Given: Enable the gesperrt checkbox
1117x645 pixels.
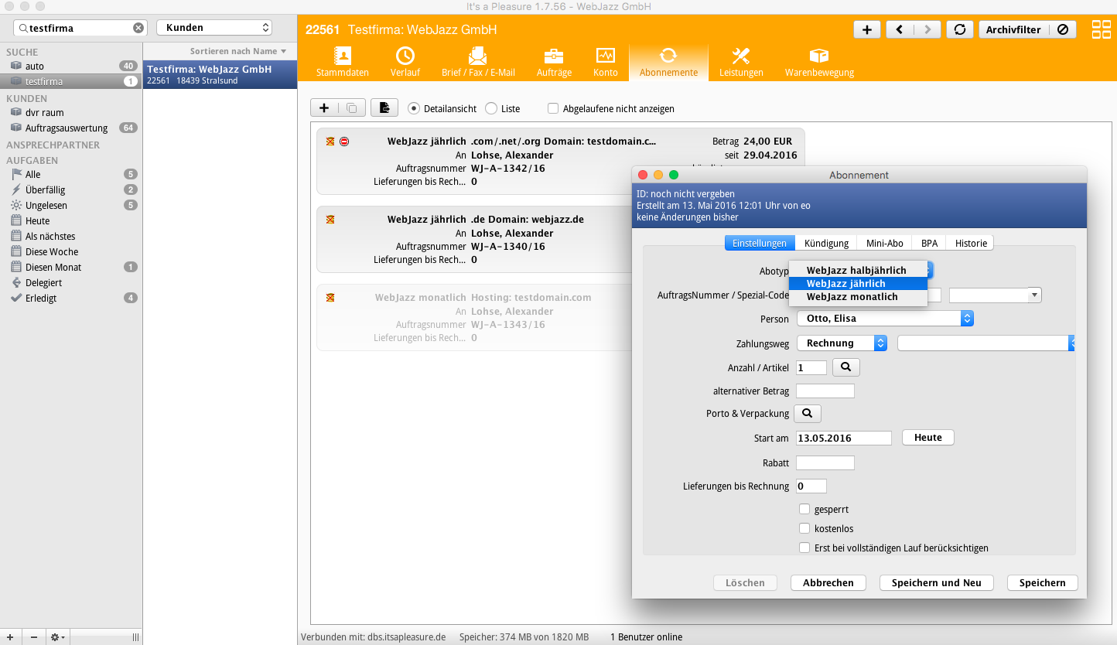Looking at the screenshot, I should tap(804, 509).
